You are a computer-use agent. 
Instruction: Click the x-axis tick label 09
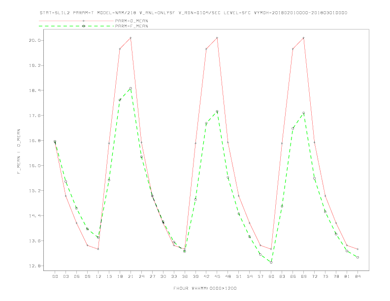88,276
